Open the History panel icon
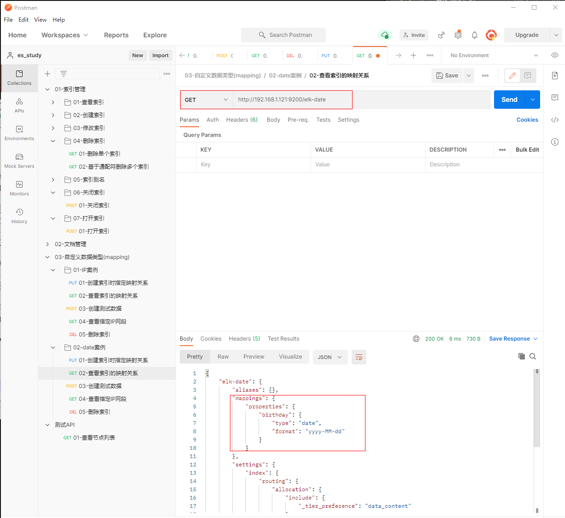Viewport: 565px width, 518px height. 19,216
